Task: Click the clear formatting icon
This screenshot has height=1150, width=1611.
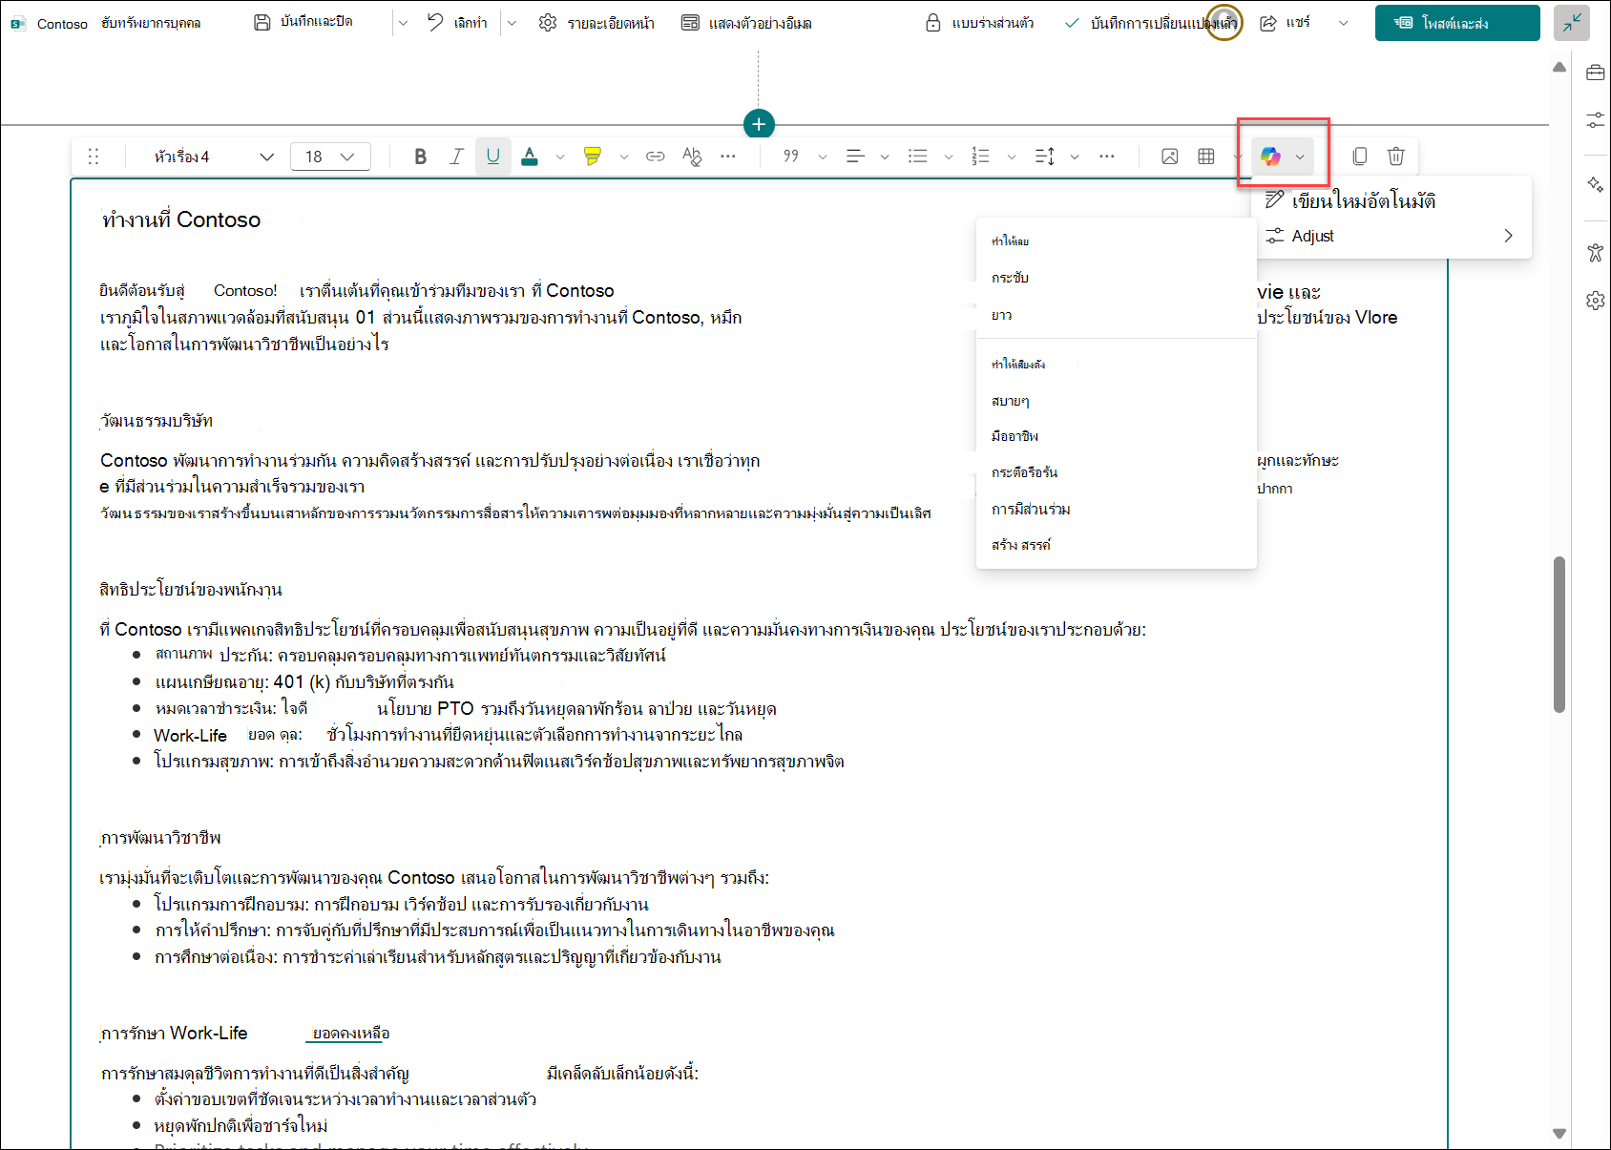Action: [692, 157]
